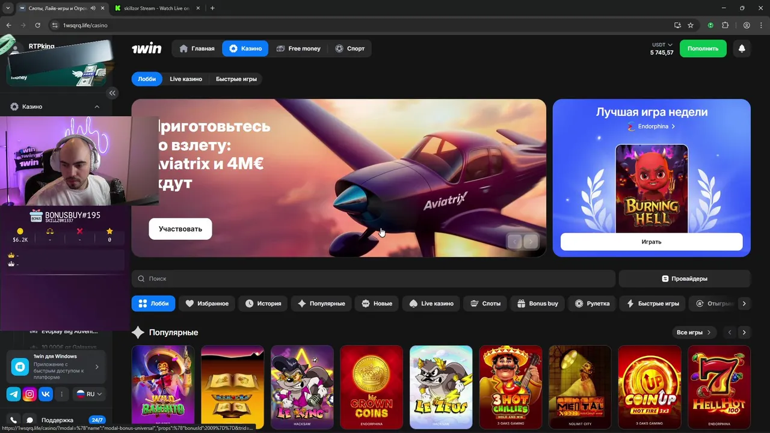Select Bonus buy category chip
Image resolution: width=770 pixels, height=433 pixels.
point(538,304)
